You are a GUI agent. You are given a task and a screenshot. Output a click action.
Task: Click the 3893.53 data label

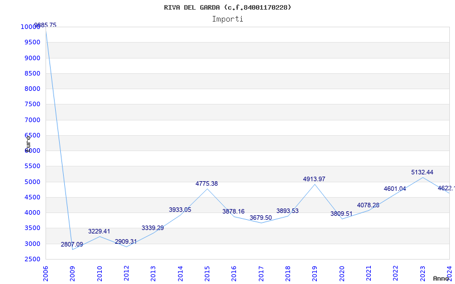tap(288, 211)
